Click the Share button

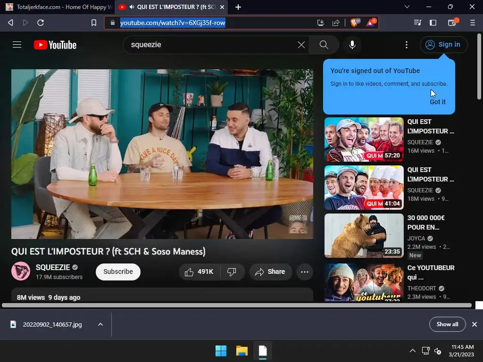[x=270, y=272]
